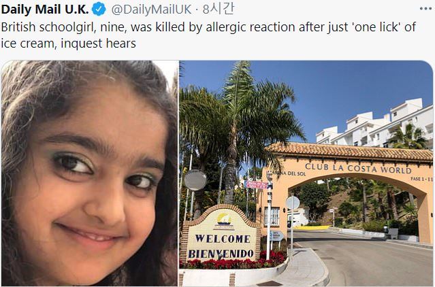The image size is (435, 287).
Task: Click the CLUB LA COSTA WORLD arch lettering
Action: 358,169
